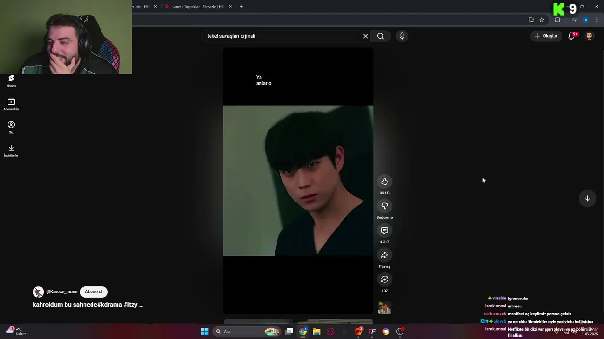The height and width of the screenshot is (339, 604).
Task: Open İndirilenler downloads in the sidebar
Action: click(11, 151)
